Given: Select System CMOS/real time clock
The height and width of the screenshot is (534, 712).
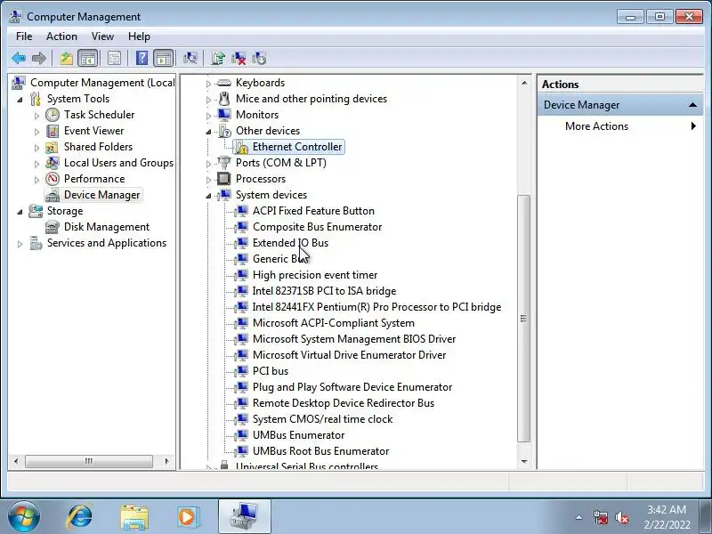Looking at the screenshot, I should point(322,418).
